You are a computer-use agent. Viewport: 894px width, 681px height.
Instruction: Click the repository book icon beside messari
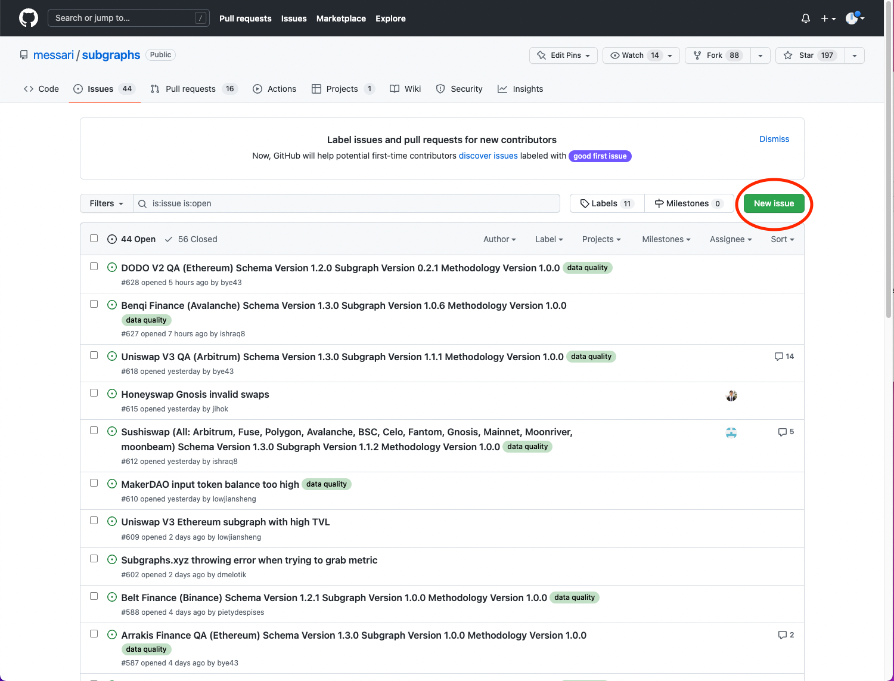(x=24, y=55)
